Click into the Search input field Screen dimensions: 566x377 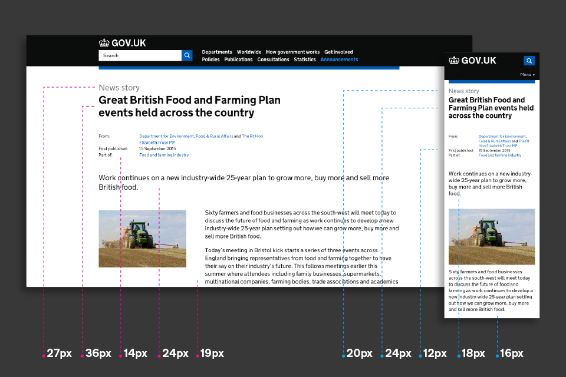point(140,55)
